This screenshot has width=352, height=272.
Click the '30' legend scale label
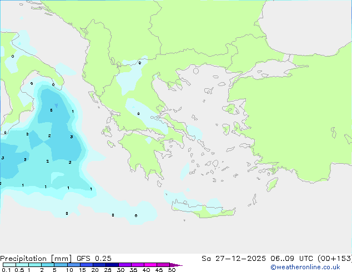120,270
